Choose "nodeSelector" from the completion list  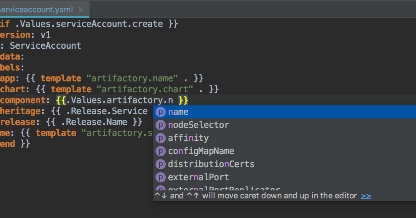pyautogui.click(x=199, y=125)
